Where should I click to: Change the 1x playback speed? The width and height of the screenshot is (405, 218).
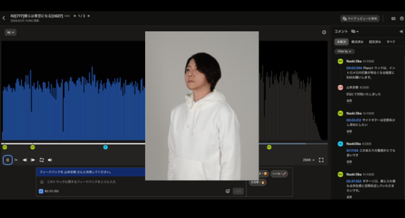[16, 160]
